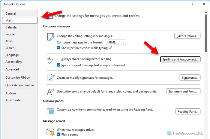
Task: Uncheck the Play a sound option
Action: [x=58, y=134]
